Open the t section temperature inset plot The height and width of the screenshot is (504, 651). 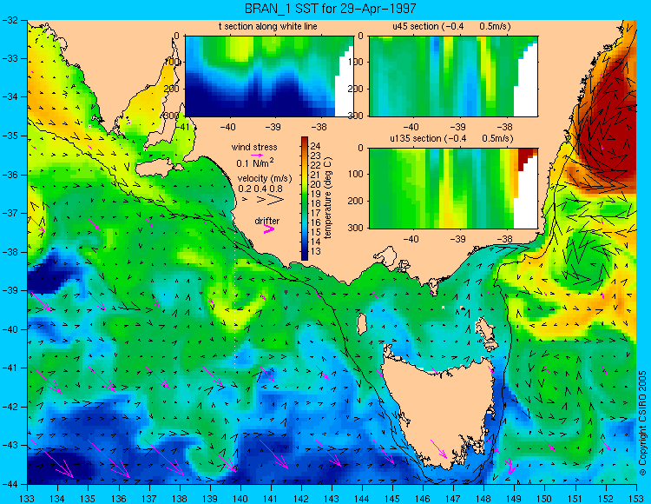click(x=269, y=76)
